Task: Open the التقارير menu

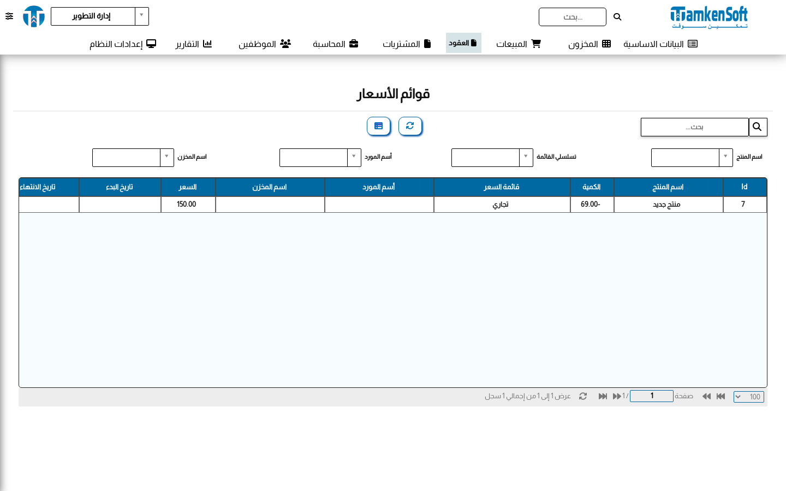Action: point(194,44)
